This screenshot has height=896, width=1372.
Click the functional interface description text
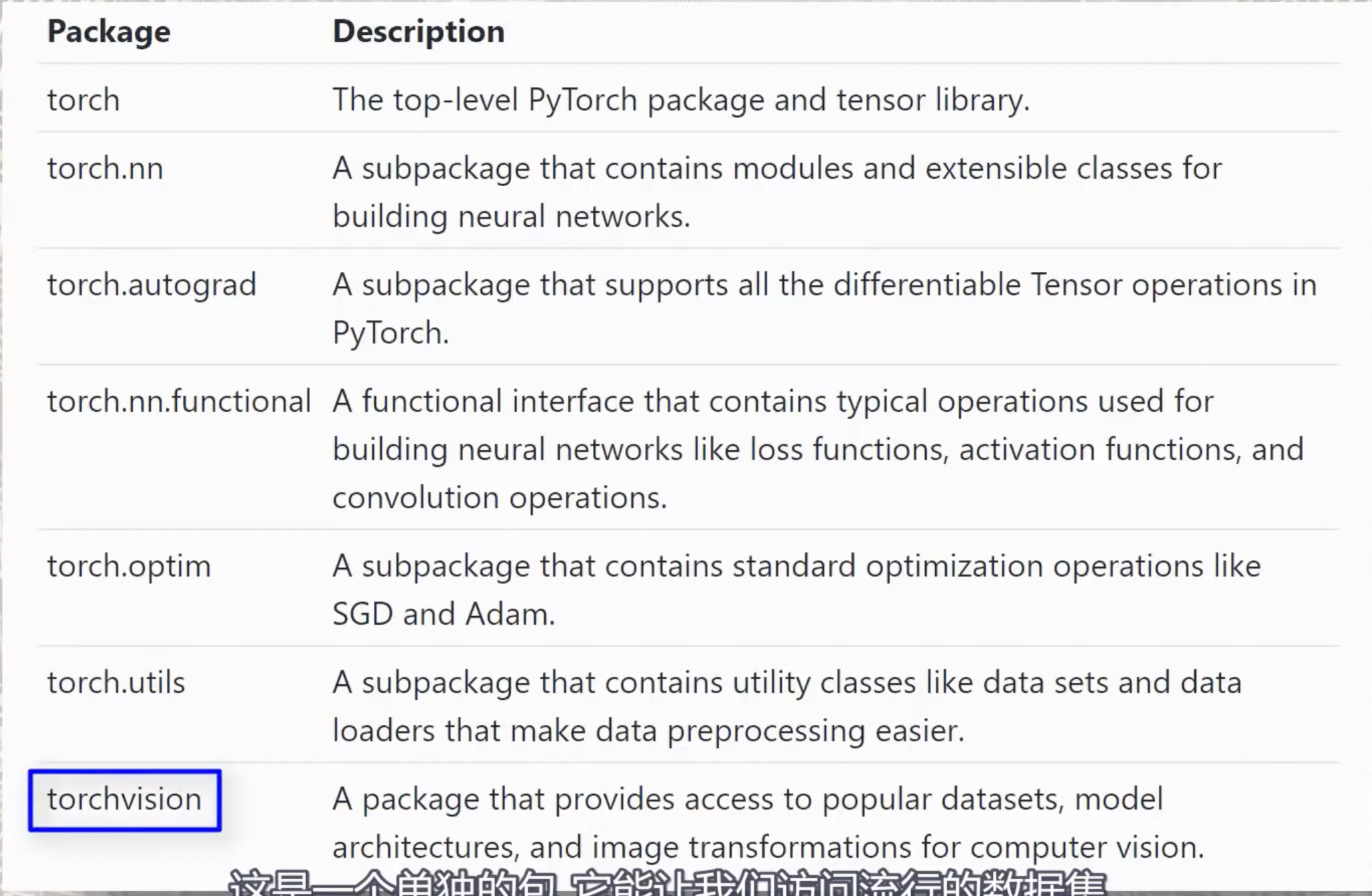(772, 402)
